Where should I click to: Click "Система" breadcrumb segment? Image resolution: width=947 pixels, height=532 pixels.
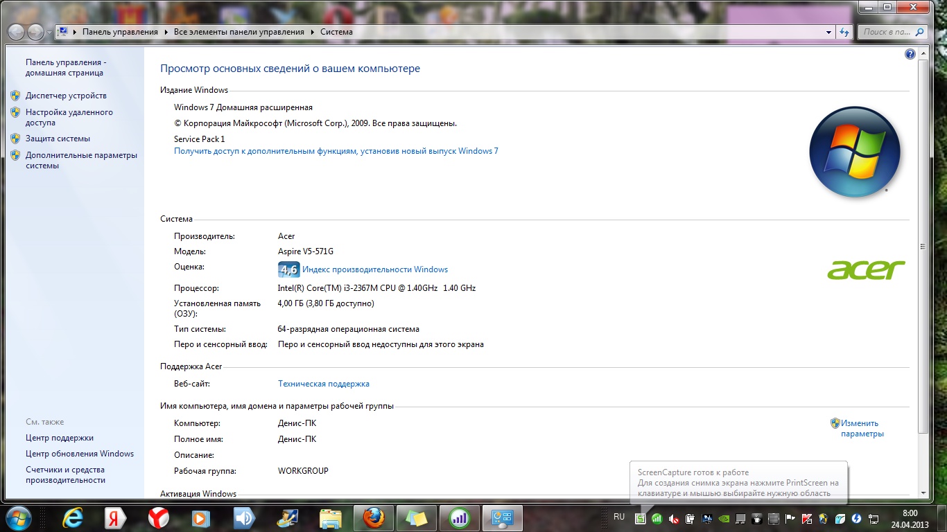[336, 32]
